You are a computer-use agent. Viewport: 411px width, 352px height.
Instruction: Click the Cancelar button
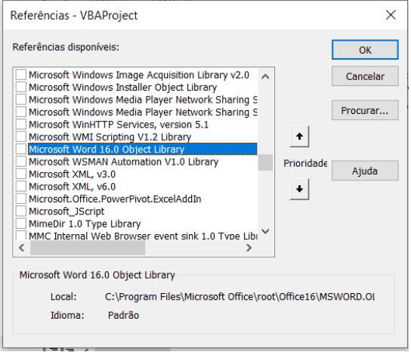(x=365, y=76)
